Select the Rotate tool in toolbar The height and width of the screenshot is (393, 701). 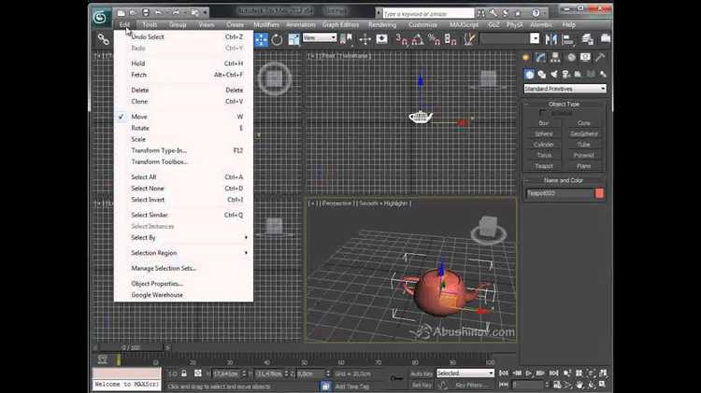pos(277,40)
